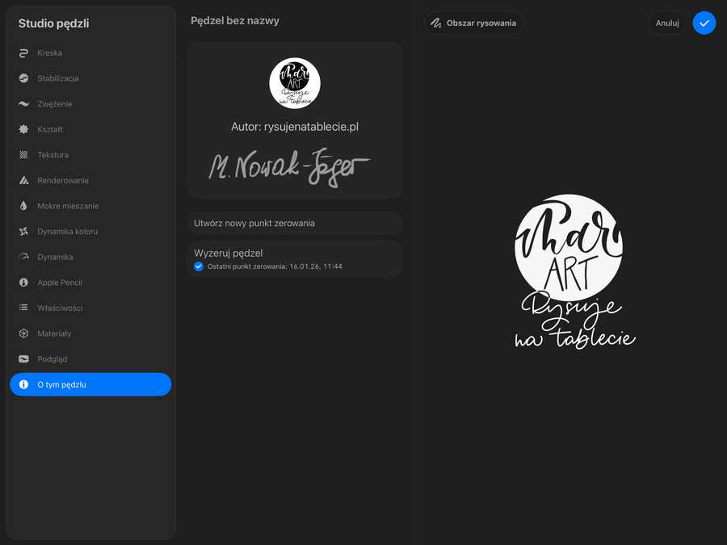Select the Tekstura grain icon

tap(23, 155)
